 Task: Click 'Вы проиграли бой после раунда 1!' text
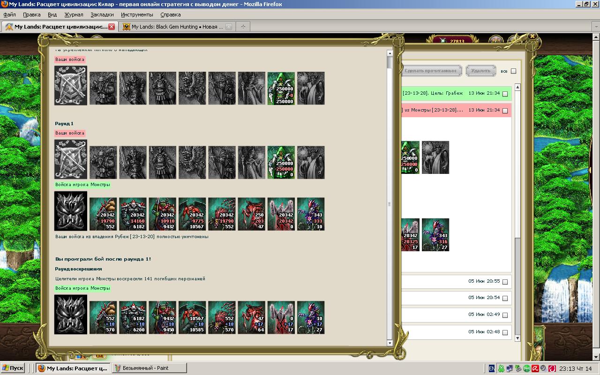[x=103, y=259]
